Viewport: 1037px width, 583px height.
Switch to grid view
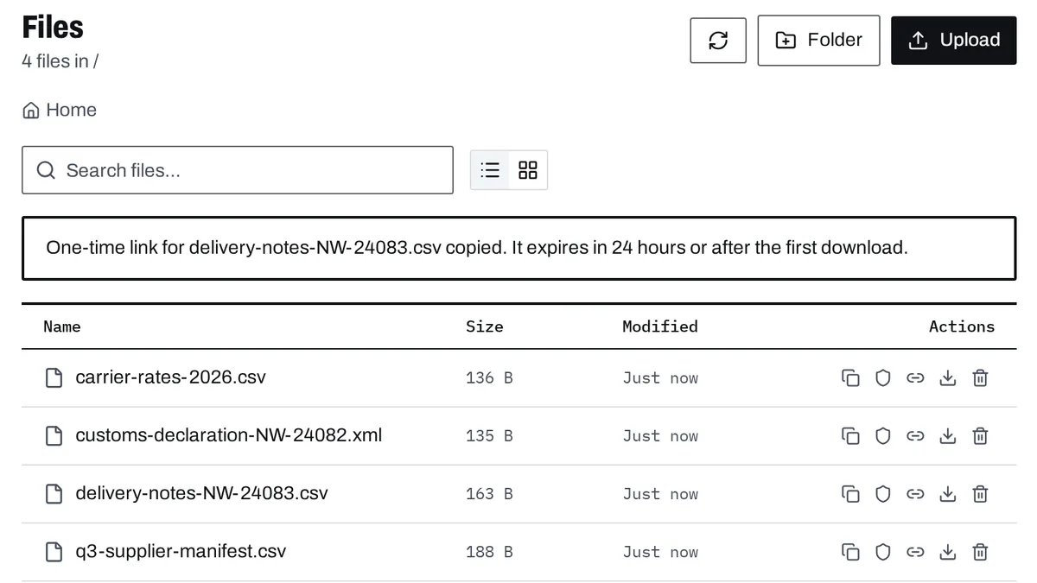point(527,170)
